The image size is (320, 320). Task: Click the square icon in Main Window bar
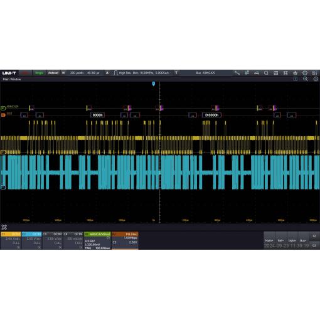pos(295,79)
